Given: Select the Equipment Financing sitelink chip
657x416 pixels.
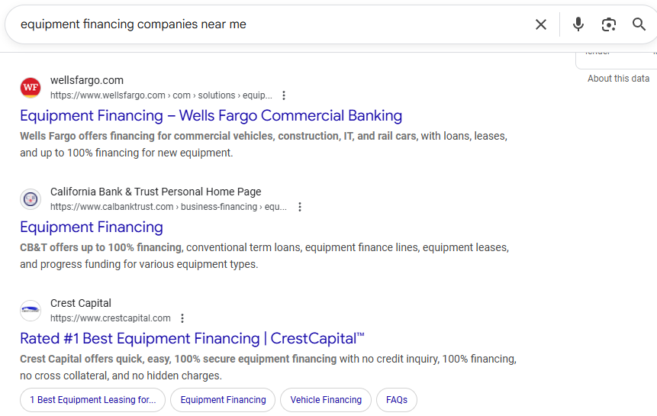Looking at the screenshot, I should click(x=223, y=400).
